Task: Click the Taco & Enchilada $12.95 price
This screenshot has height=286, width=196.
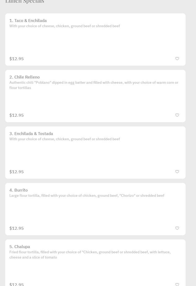Action: pyautogui.click(x=16, y=59)
